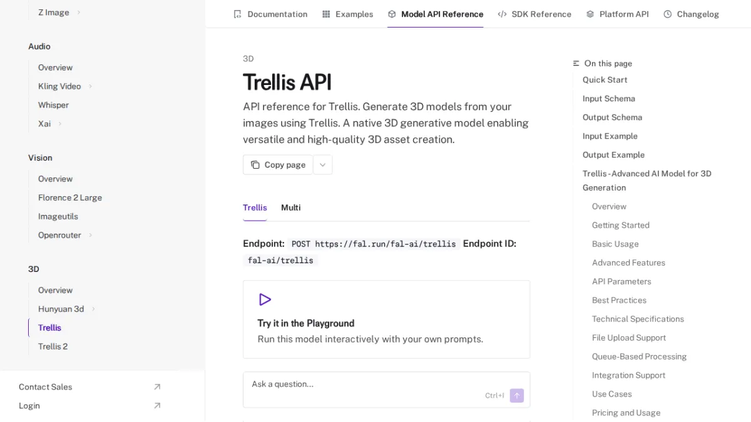Jump to Quick Start section
751x422 pixels.
tap(605, 80)
